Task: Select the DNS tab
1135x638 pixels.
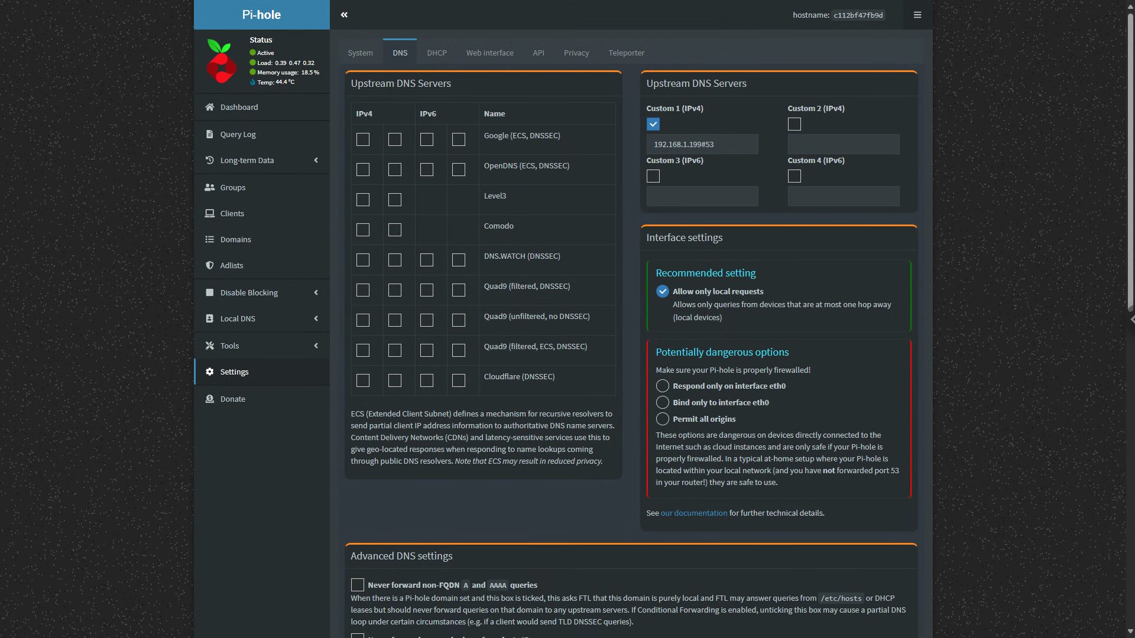Action: 400,53
